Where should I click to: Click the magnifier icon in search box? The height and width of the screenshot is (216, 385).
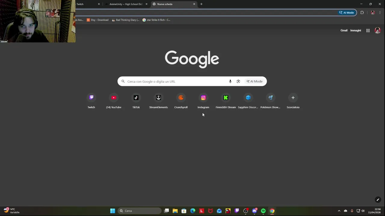[x=123, y=81]
